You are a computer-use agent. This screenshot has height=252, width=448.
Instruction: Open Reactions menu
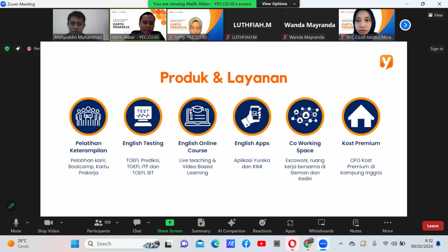pos(262,226)
